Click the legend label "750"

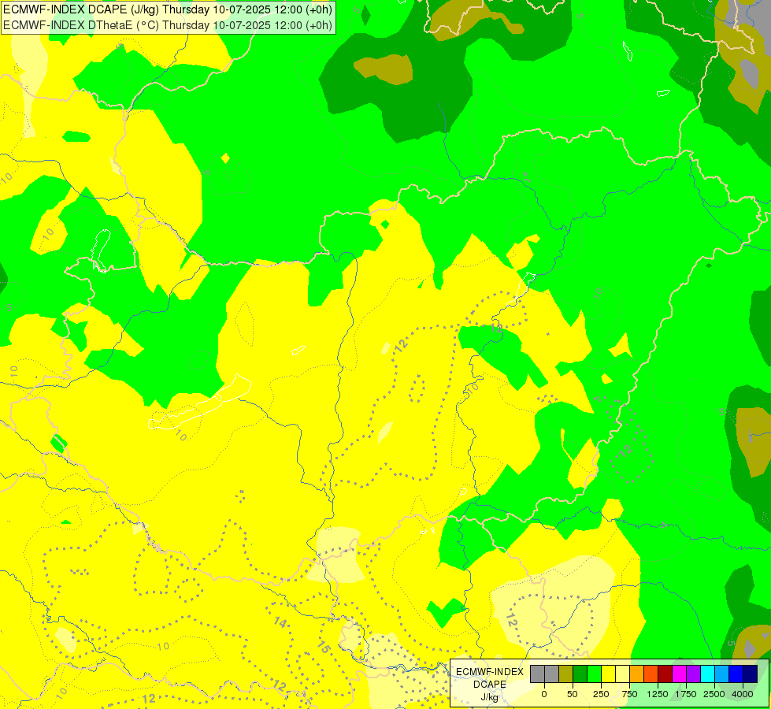(629, 694)
